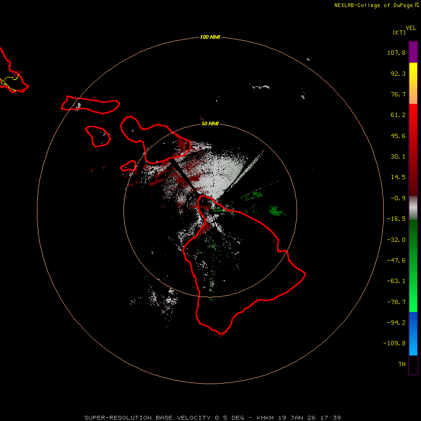Screen dimensions: 421x421
Task: Click the [KT] units label
Action: (x=399, y=32)
